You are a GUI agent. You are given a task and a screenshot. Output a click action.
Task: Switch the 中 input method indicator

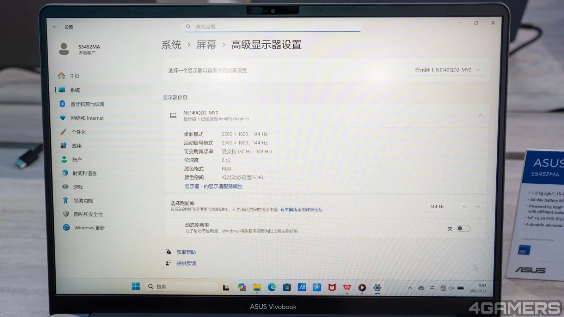tap(432, 288)
